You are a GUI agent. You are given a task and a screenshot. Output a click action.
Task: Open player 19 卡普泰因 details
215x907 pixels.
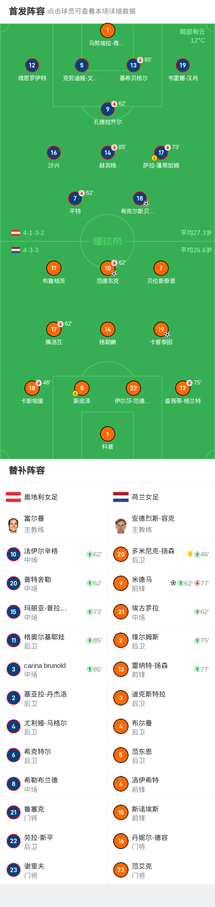[x=161, y=330]
